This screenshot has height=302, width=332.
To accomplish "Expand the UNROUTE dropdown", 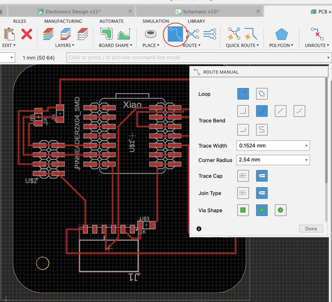I will click(x=317, y=45).
